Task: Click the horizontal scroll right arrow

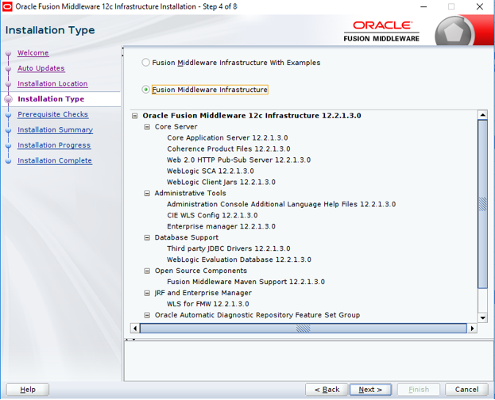Action: click(472, 329)
